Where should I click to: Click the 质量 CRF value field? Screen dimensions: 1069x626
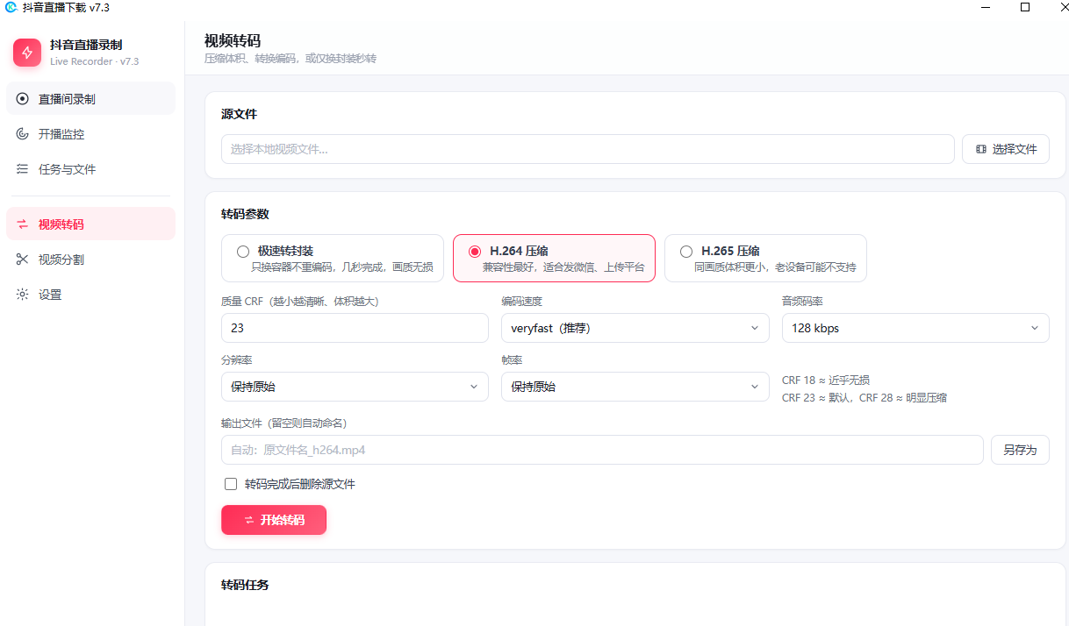click(355, 328)
